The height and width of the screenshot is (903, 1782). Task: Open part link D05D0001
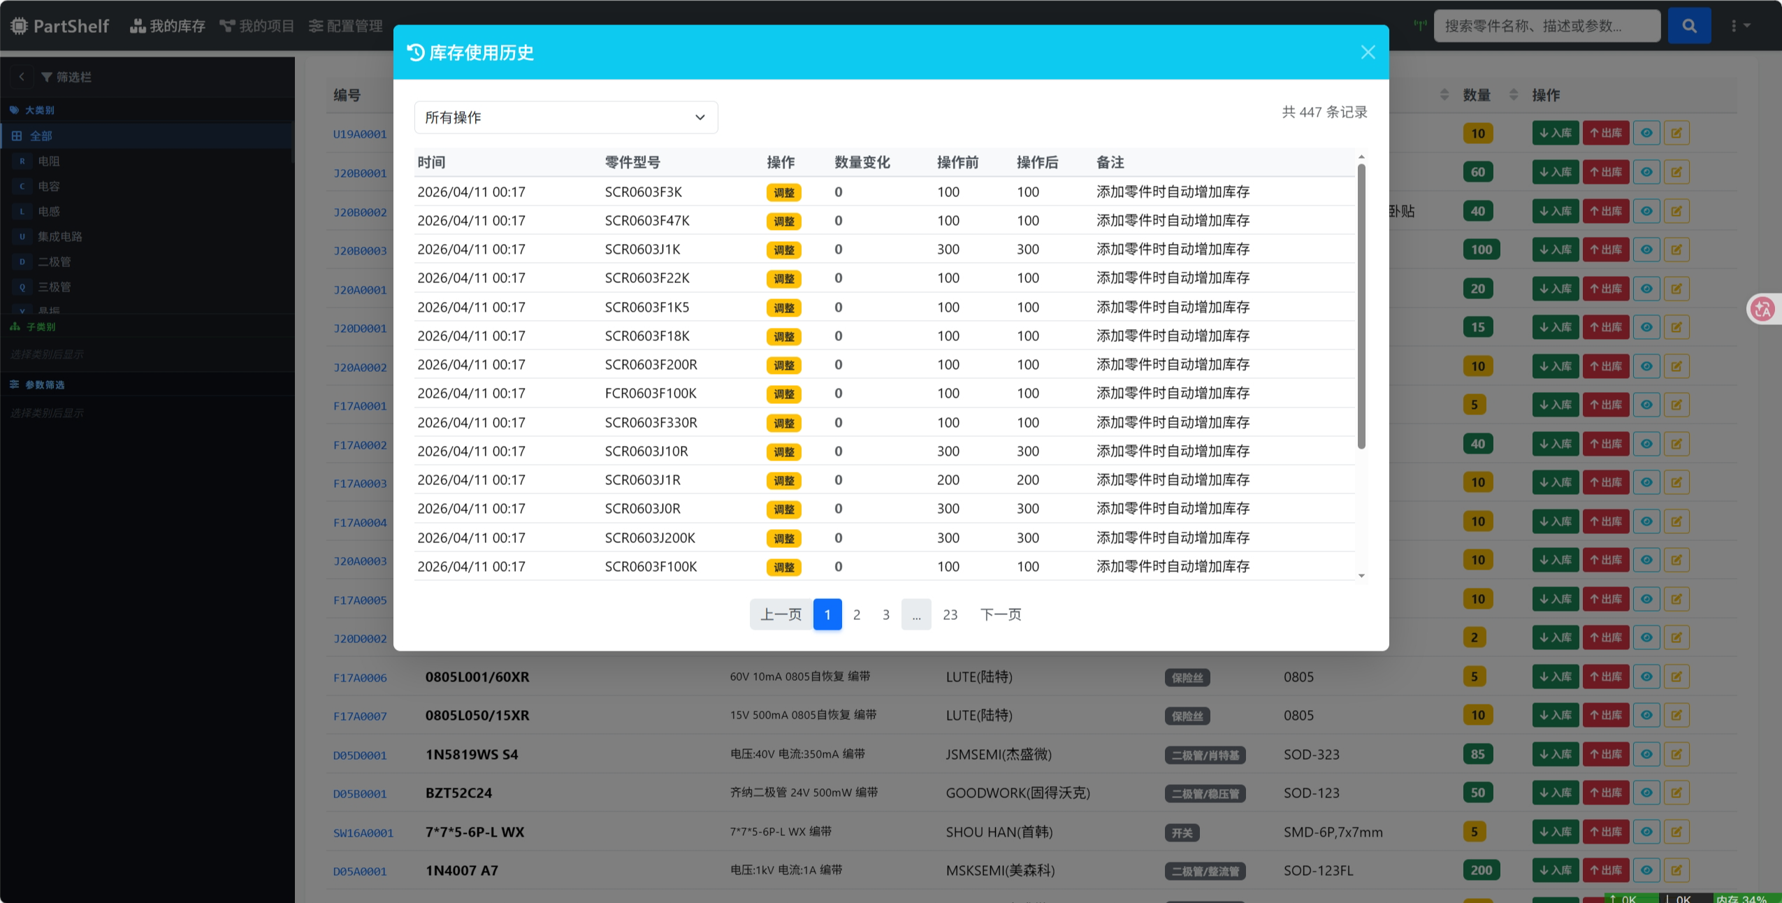tap(360, 755)
